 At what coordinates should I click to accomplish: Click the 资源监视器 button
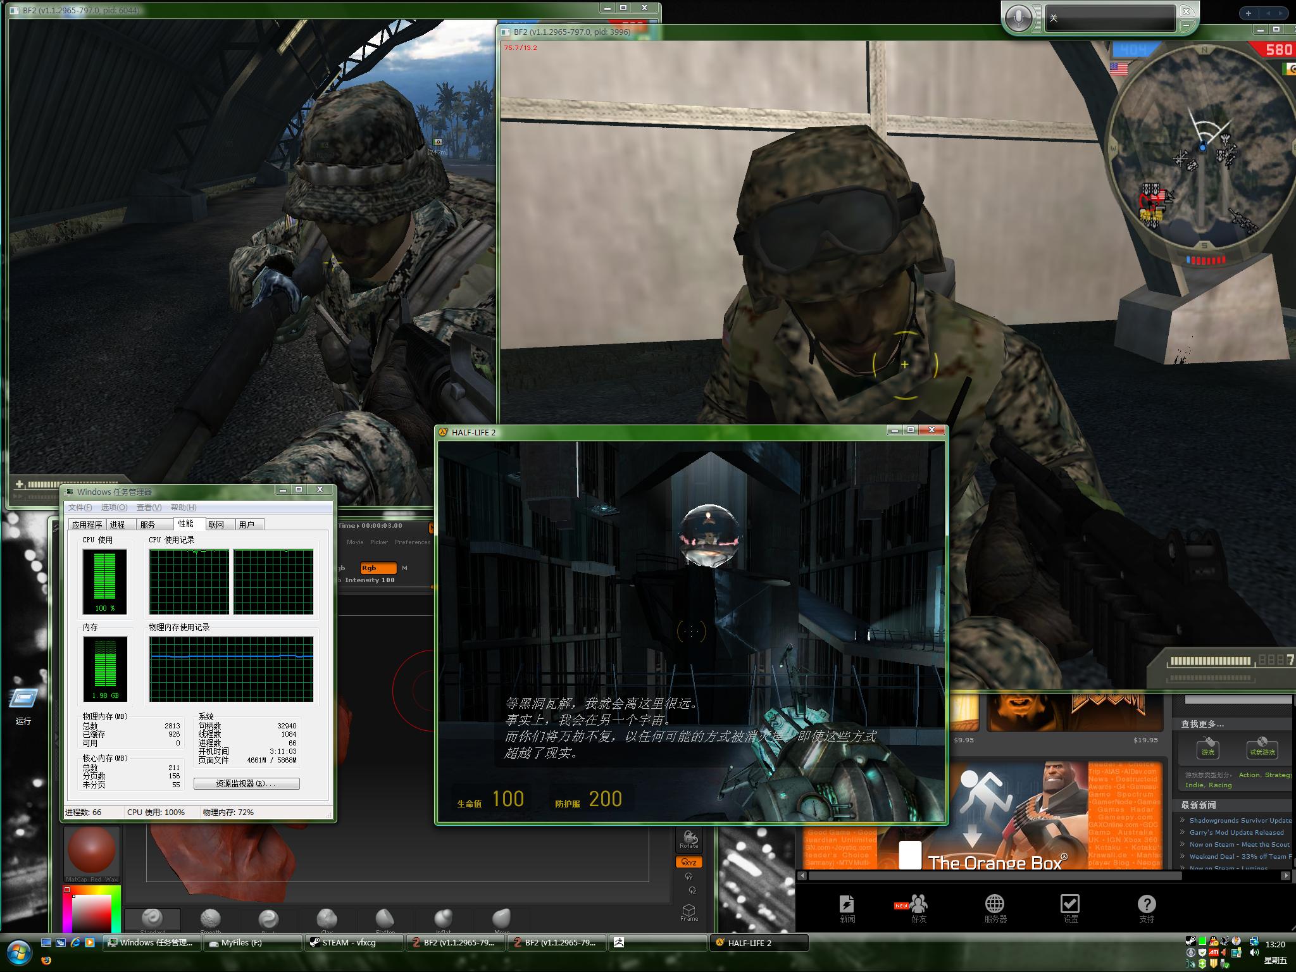point(246,783)
